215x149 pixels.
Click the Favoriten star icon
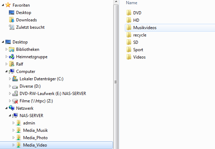click(8, 5)
